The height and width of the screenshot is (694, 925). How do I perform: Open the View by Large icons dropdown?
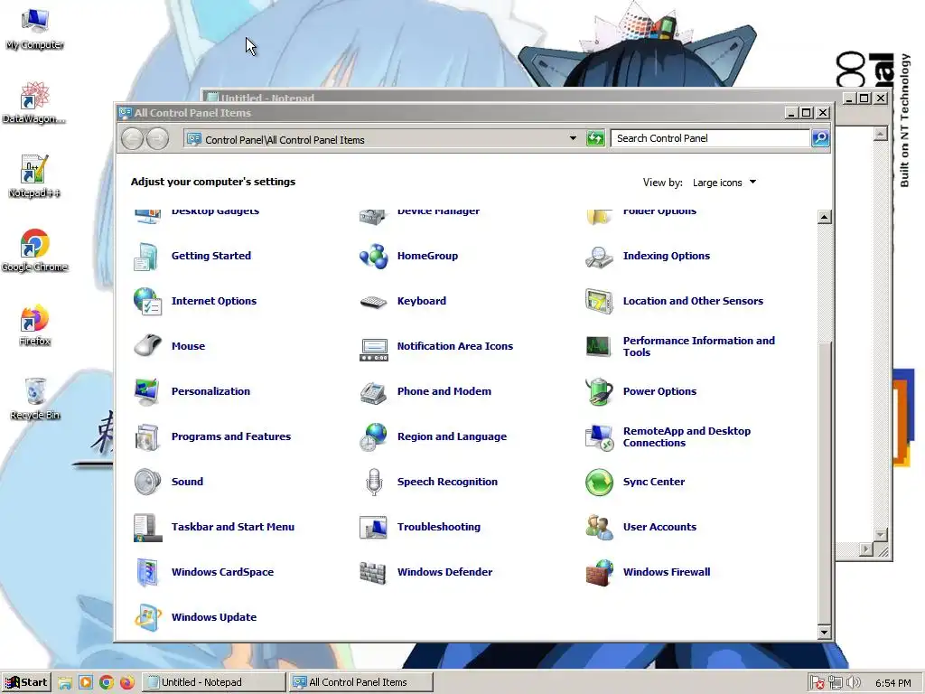(724, 183)
